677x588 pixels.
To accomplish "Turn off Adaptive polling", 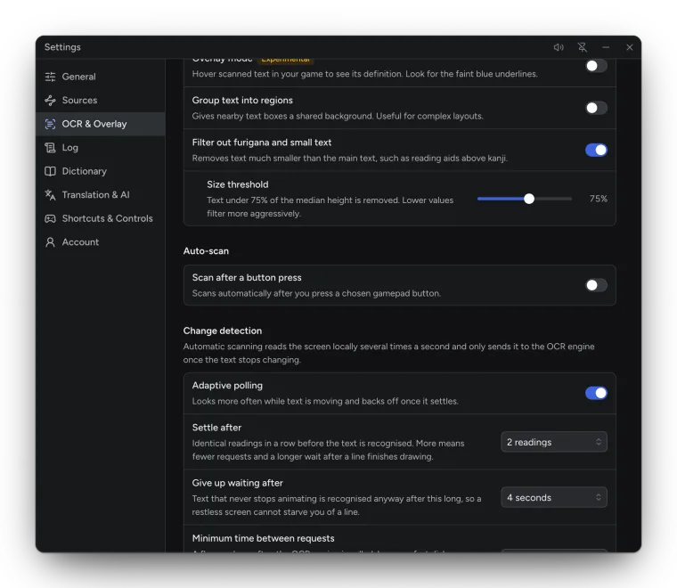I will [596, 393].
